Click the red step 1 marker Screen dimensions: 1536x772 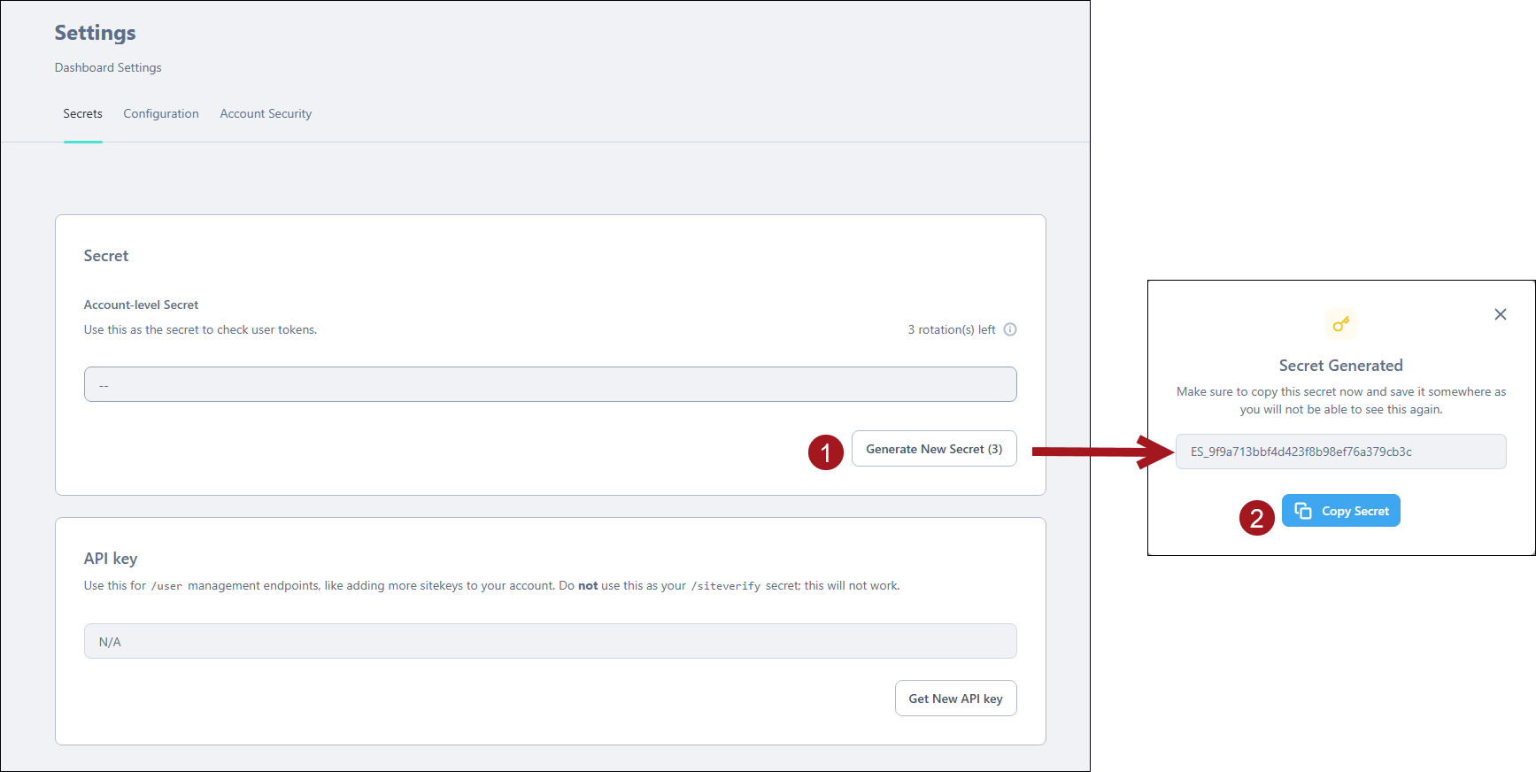[x=825, y=452]
